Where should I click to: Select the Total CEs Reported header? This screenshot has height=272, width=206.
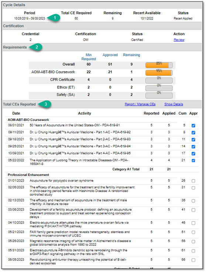[x=19, y=104]
